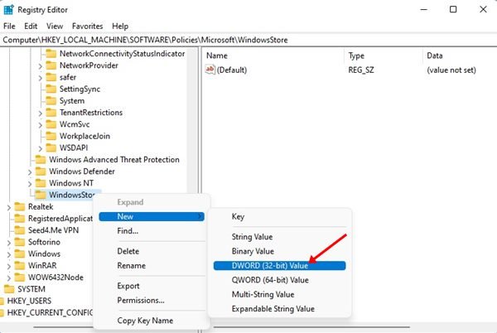Select the TenantRestrictions folder icon

pyautogui.click(x=51, y=113)
